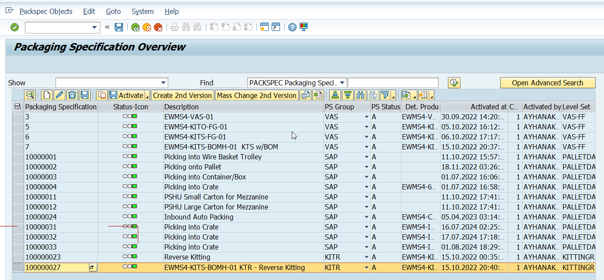
Task: Expand the filter options dropdown arrow
Action: [393, 96]
